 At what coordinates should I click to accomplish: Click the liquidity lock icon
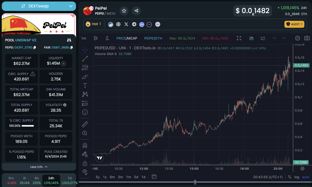pyautogui.click(x=63, y=63)
